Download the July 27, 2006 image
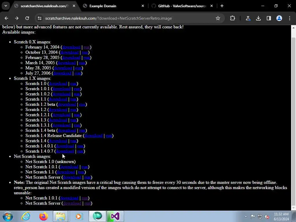The height and width of the screenshot is (222, 296). tap(62, 73)
